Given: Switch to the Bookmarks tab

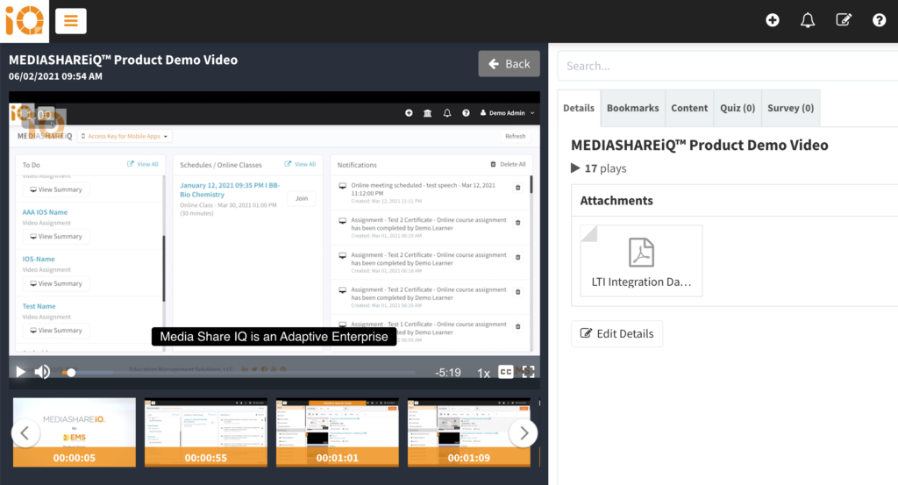Looking at the screenshot, I should [632, 108].
